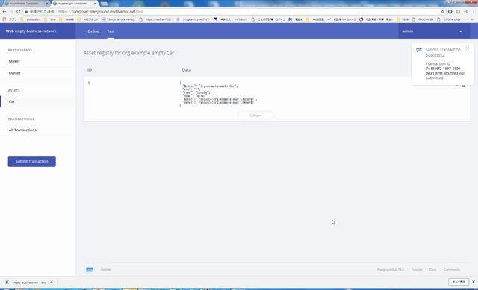Image resolution: width=478 pixels, height=290 pixels.
Task: Close the first Hyperledger Composer tab
Action: click(47, 4)
